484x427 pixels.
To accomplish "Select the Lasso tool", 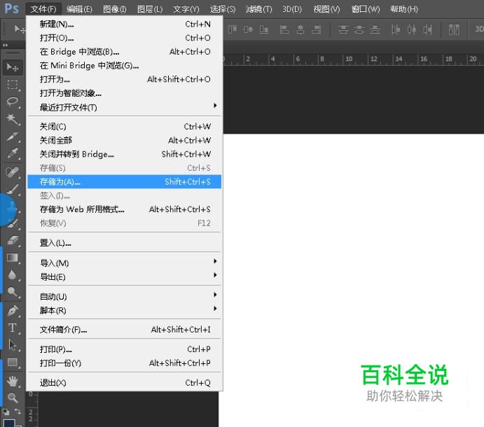I will [13, 101].
